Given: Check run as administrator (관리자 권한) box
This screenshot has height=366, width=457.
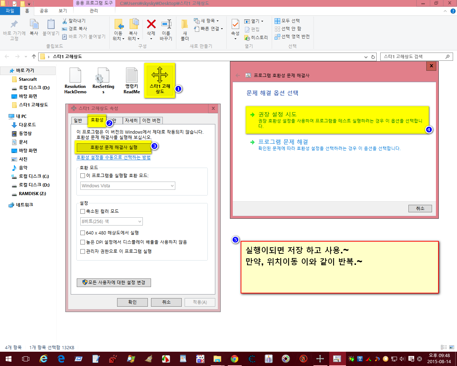Looking at the screenshot, I should (83, 251).
